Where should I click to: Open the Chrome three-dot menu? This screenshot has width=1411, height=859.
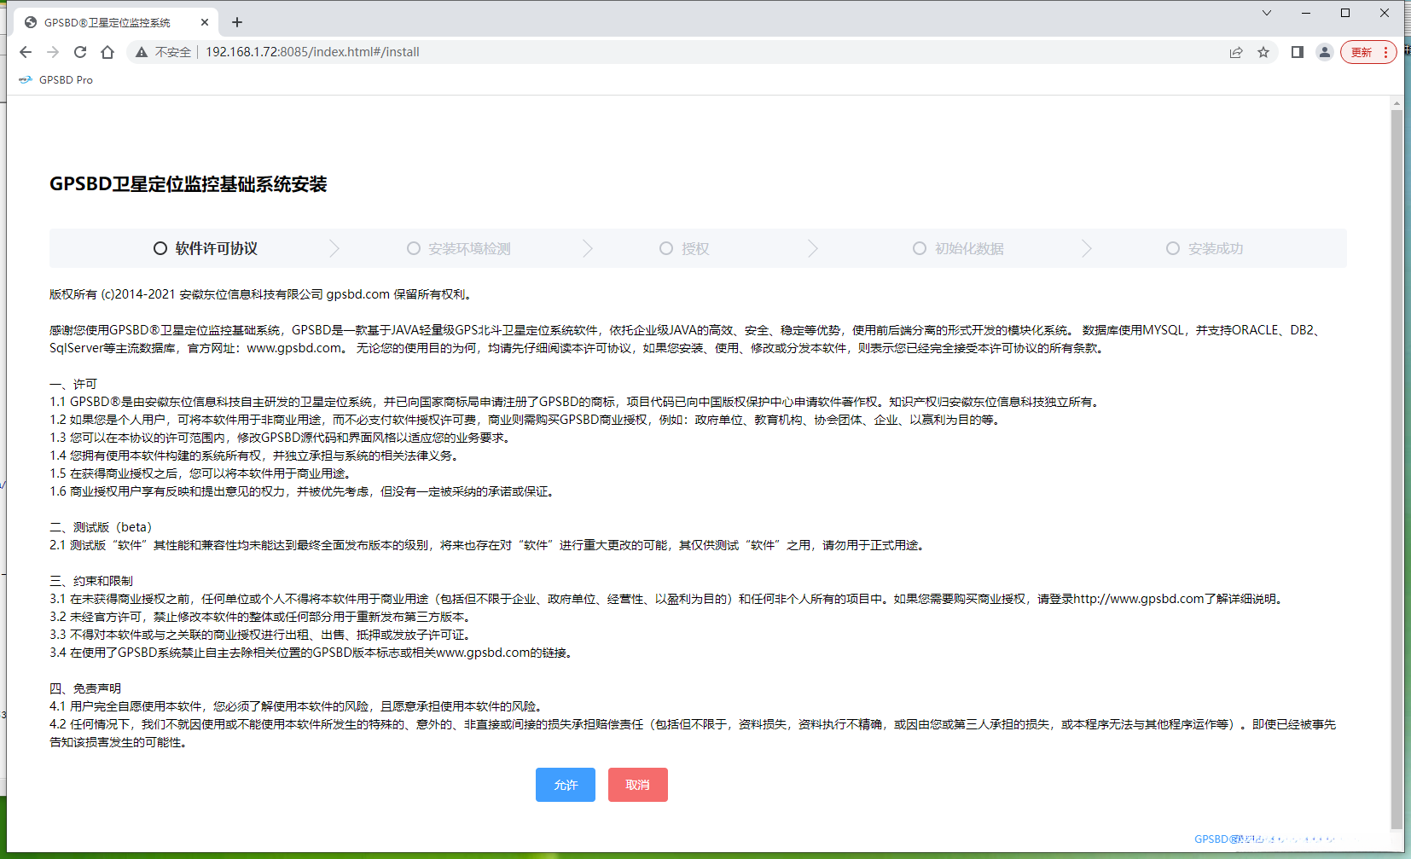pyautogui.click(x=1385, y=52)
